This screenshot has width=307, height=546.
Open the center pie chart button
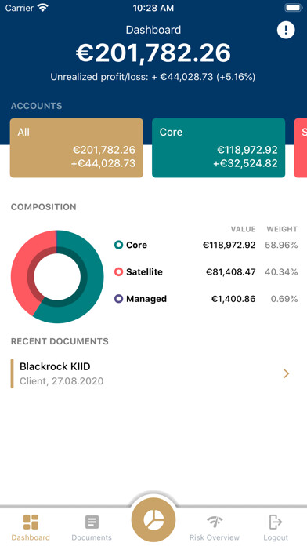click(x=153, y=520)
